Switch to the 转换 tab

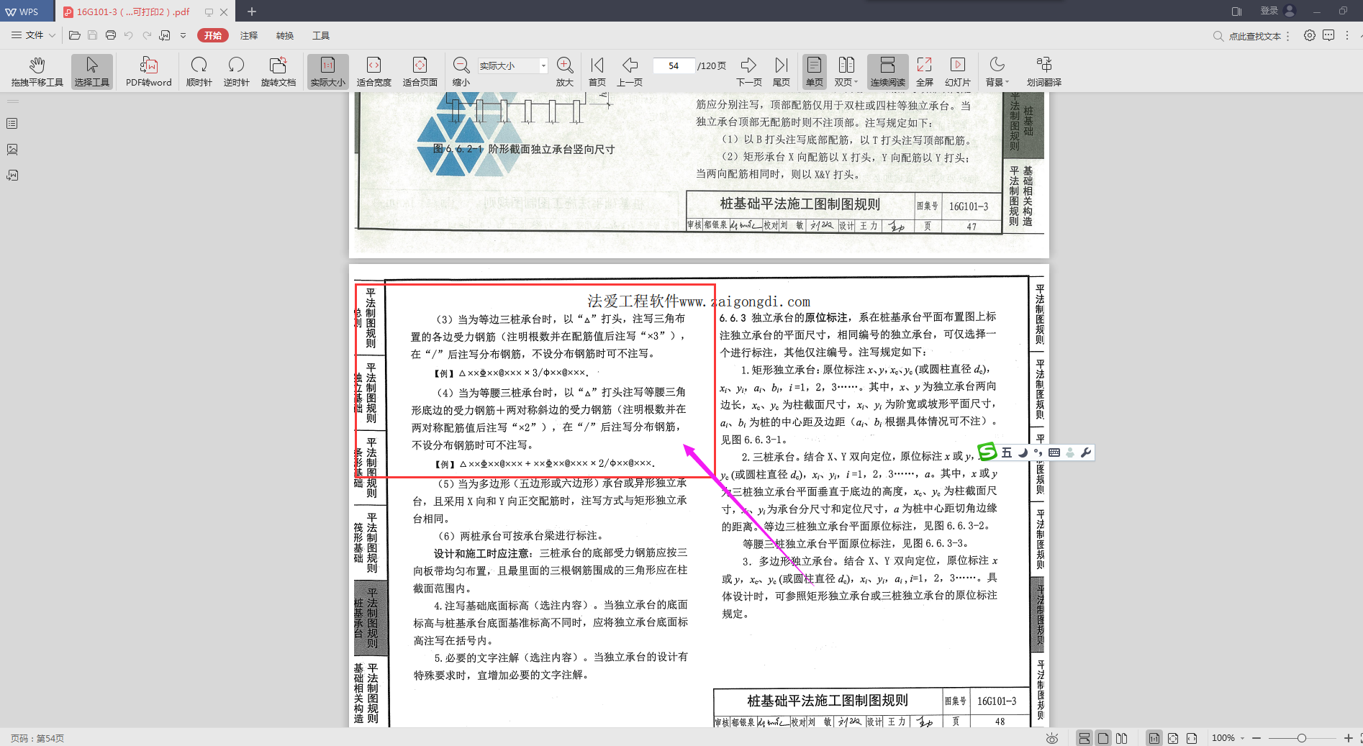(285, 35)
